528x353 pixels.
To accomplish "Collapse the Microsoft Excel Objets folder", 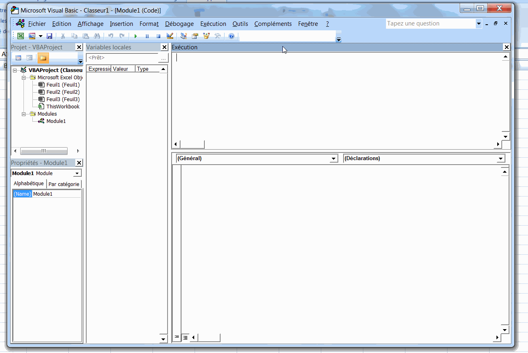I will [x=23, y=78].
